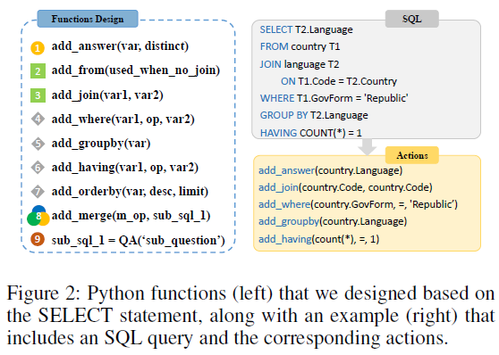Click add_where(country.GovForm, =, 'Republic') action line
This screenshot has width=499, height=355.
(358, 204)
